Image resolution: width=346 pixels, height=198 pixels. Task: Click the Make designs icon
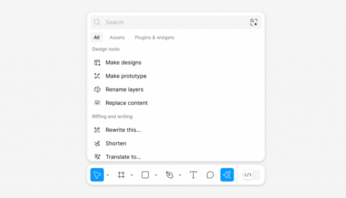[97, 62]
